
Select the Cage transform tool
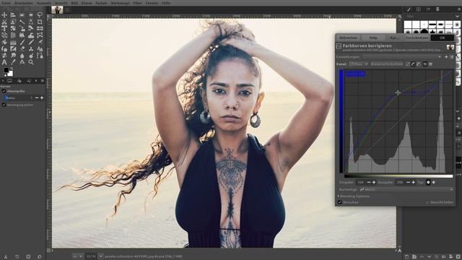[40, 35]
